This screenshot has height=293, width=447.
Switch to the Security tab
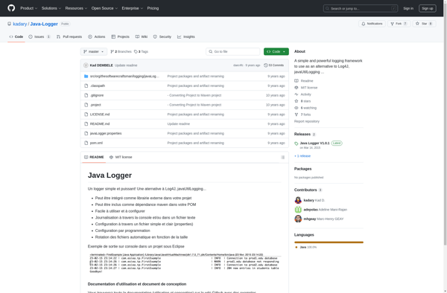(x=162, y=36)
